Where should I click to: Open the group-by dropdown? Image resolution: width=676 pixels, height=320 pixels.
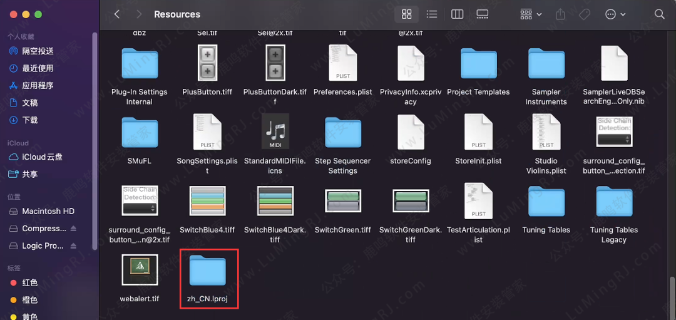(x=531, y=14)
